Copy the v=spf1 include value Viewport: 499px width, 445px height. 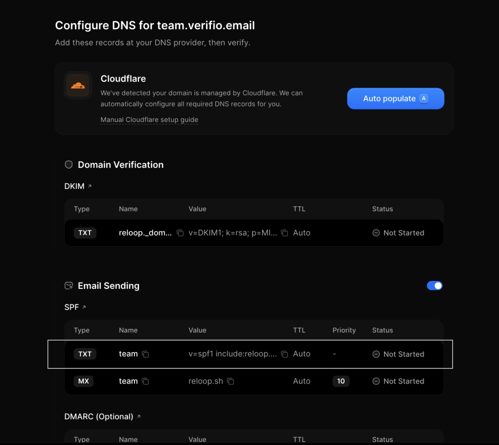coord(284,354)
